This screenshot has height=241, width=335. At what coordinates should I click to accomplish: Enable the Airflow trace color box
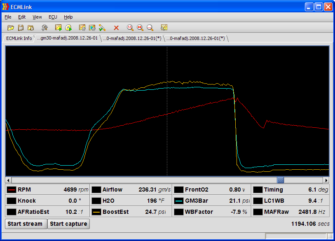pyautogui.click(x=96, y=190)
